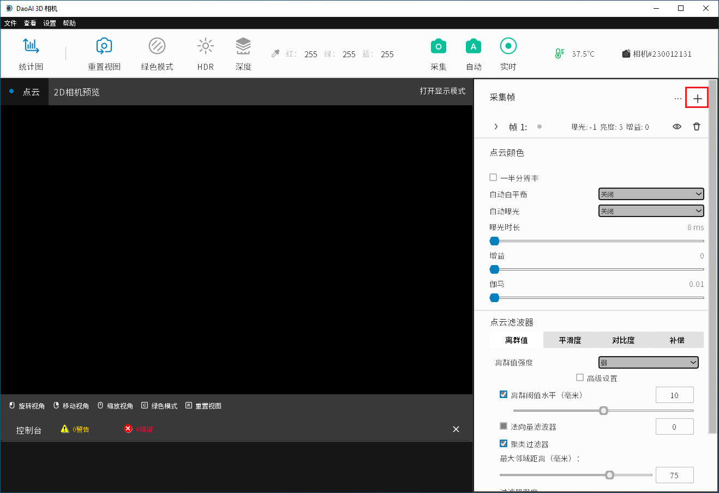The height and width of the screenshot is (493, 719).
Task: Click the 最大邻域距离 value field showing 75
Action: pyautogui.click(x=674, y=476)
